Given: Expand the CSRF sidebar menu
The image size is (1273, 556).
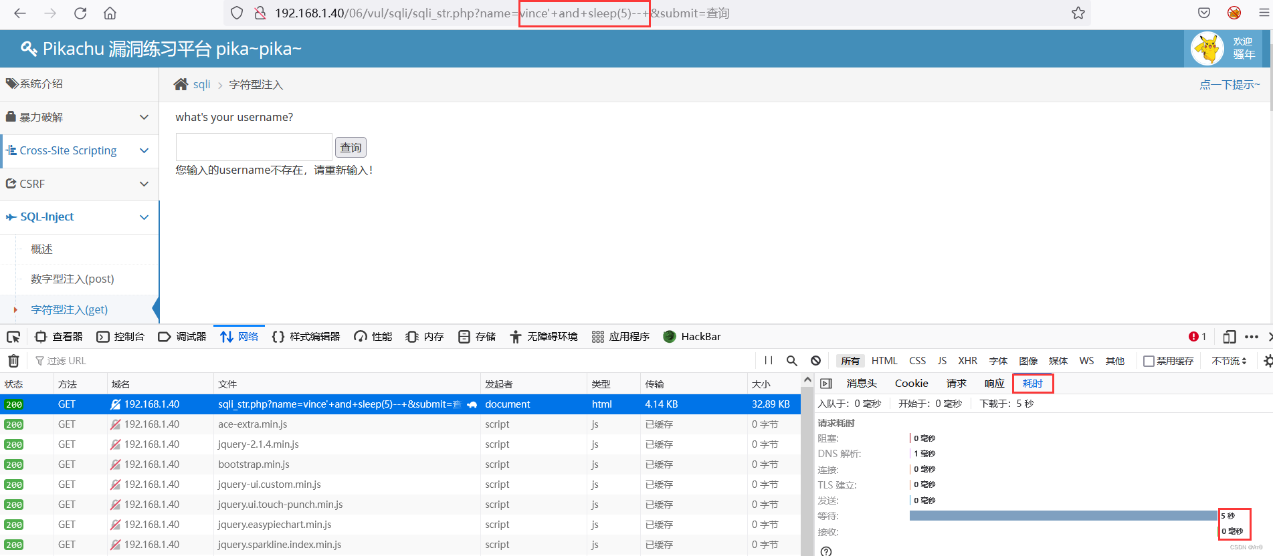Looking at the screenshot, I should [79, 184].
